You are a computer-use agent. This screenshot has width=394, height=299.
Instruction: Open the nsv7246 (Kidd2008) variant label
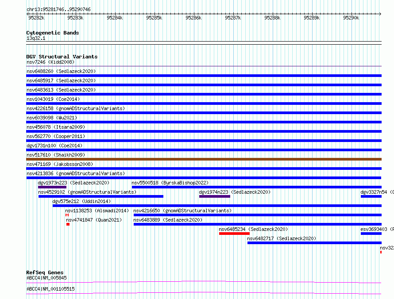50,62
